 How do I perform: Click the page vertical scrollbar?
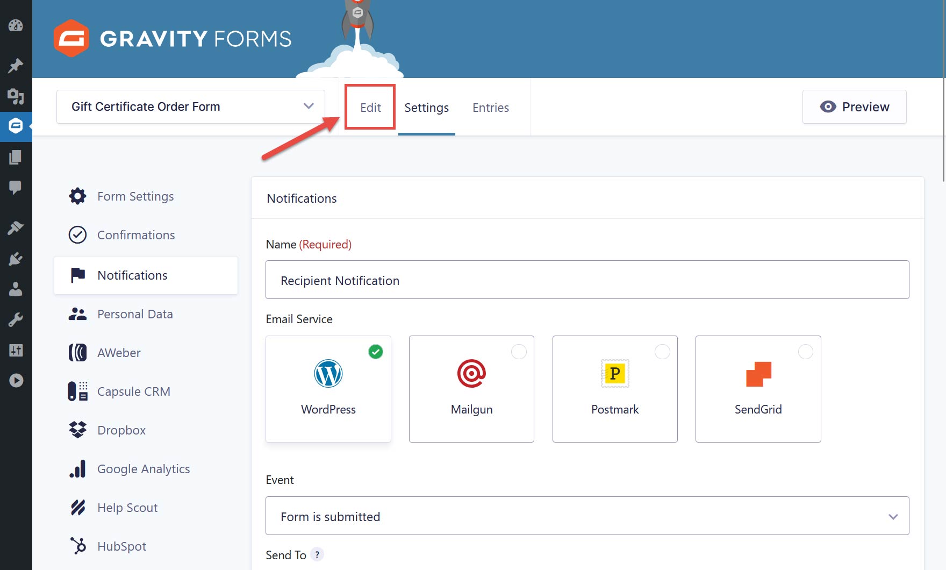click(944, 91)
